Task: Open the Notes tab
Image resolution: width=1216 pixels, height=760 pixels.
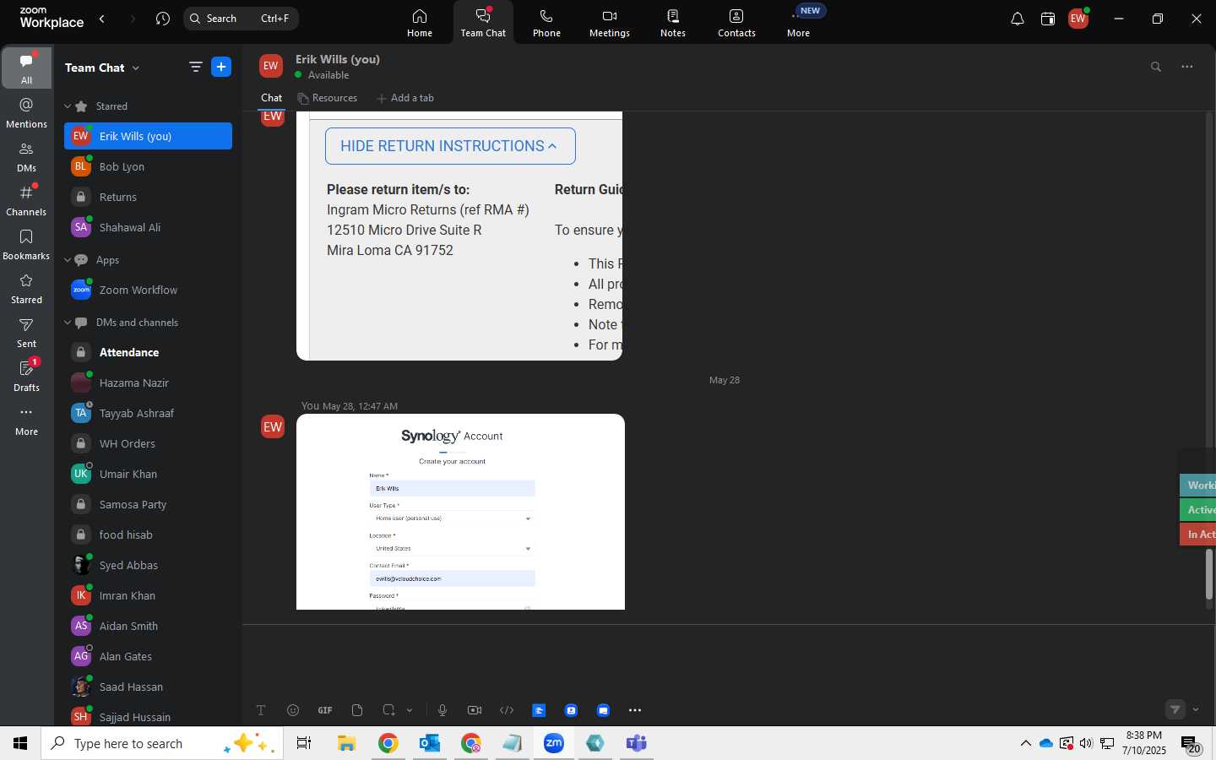Action: [673, 23]
